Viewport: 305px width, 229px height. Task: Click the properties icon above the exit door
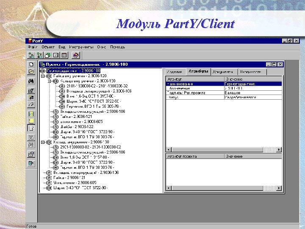tap(31, 154)
